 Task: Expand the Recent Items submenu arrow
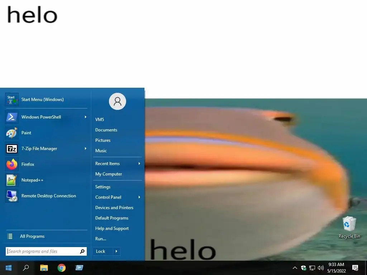pos(139,163)
